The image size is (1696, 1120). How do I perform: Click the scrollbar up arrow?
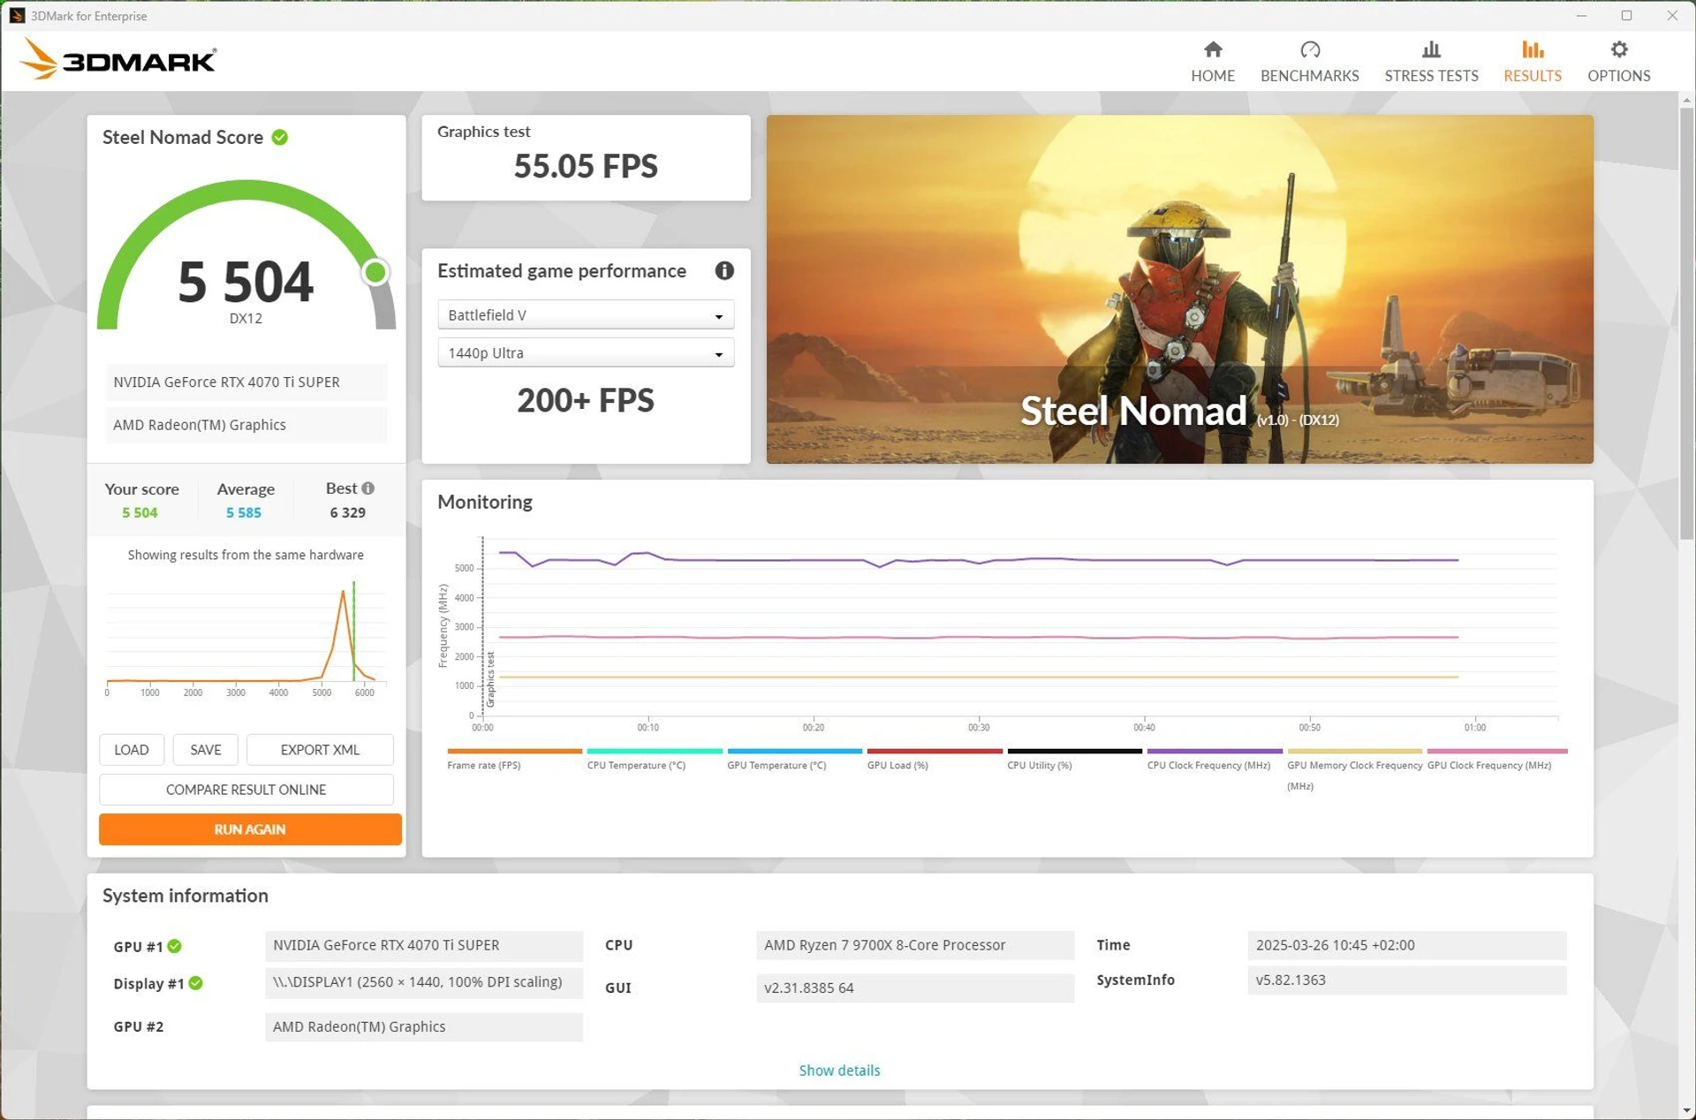tap(1686, 100)
